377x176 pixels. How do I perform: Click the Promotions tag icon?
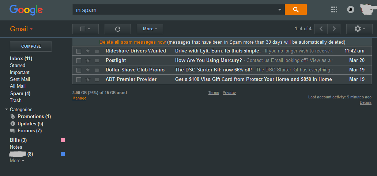(13, 117)
